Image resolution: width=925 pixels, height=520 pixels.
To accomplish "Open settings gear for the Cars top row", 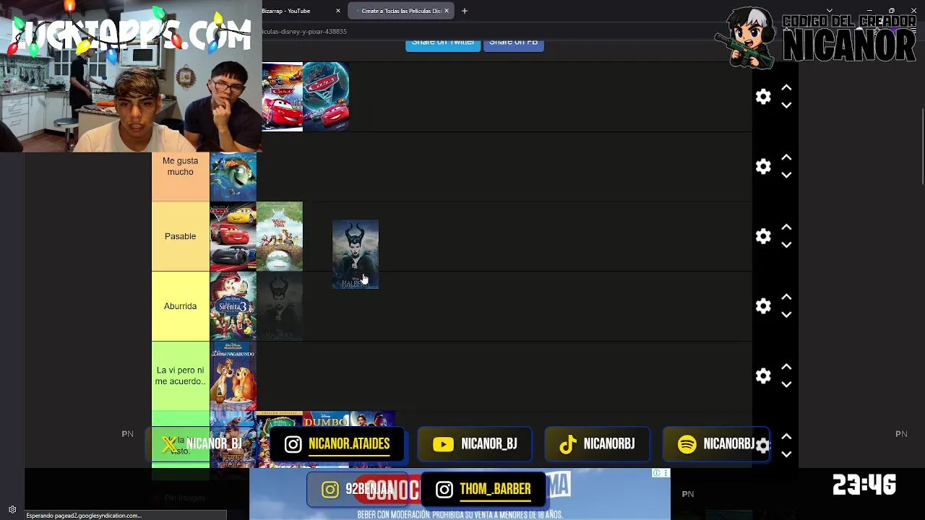I will (763, 97).
